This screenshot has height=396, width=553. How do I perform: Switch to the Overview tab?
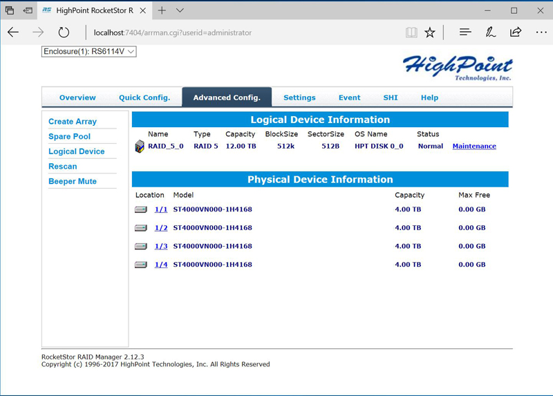point(77,97)
